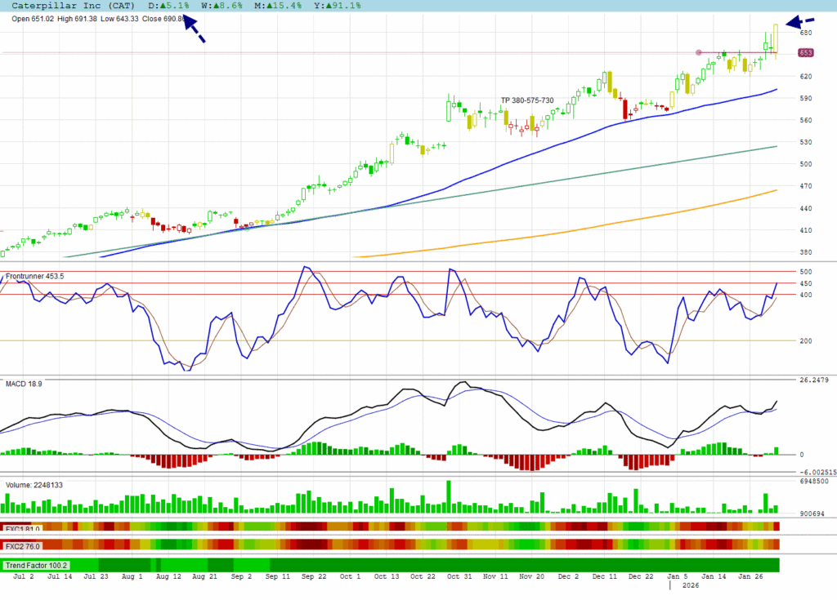Open the MACD 18.9 indicator label

point(25,383)
